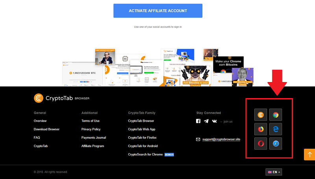Open the Facebook social page icon
The width and height of the screenshot is (315, 179).
(x=198, y=121)
